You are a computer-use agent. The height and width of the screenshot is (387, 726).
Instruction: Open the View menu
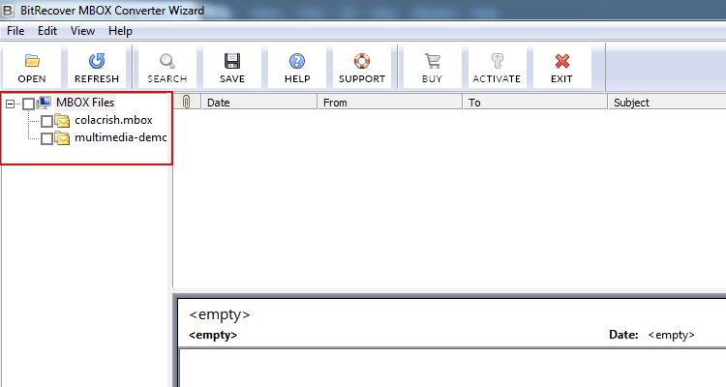click(82, 31)
